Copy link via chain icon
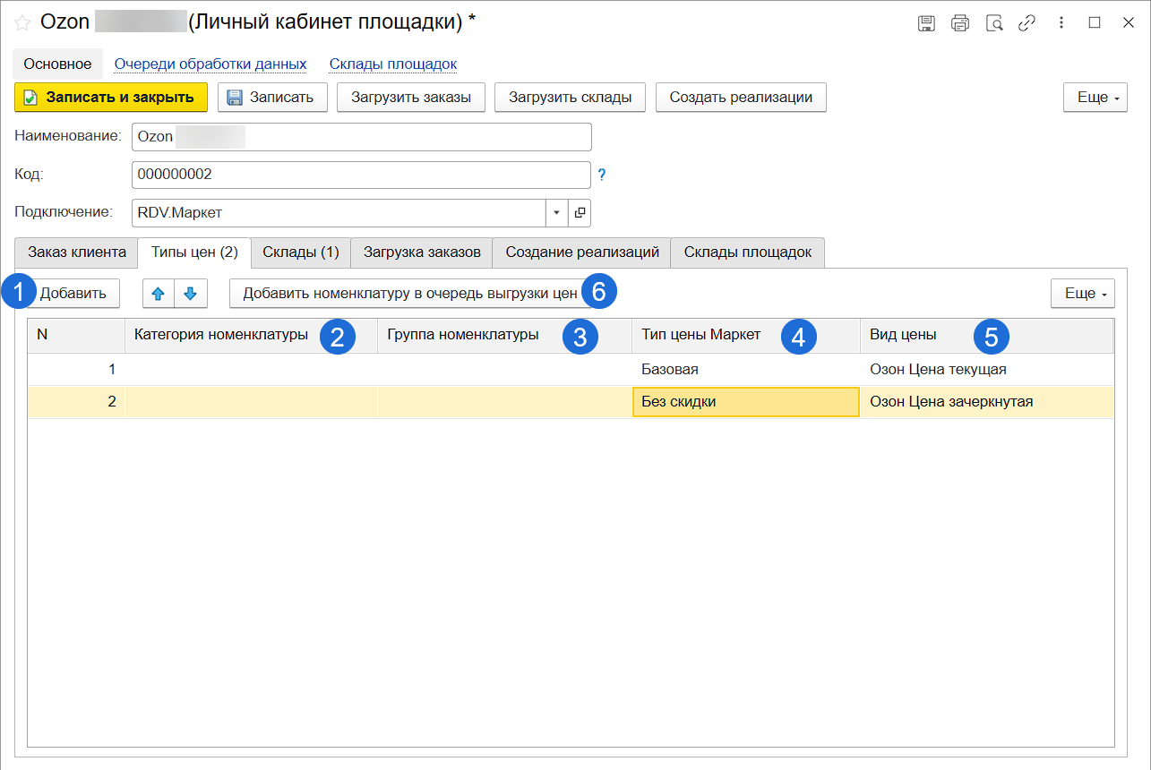Screen dimensions: 1151x770 (1026, 23)
